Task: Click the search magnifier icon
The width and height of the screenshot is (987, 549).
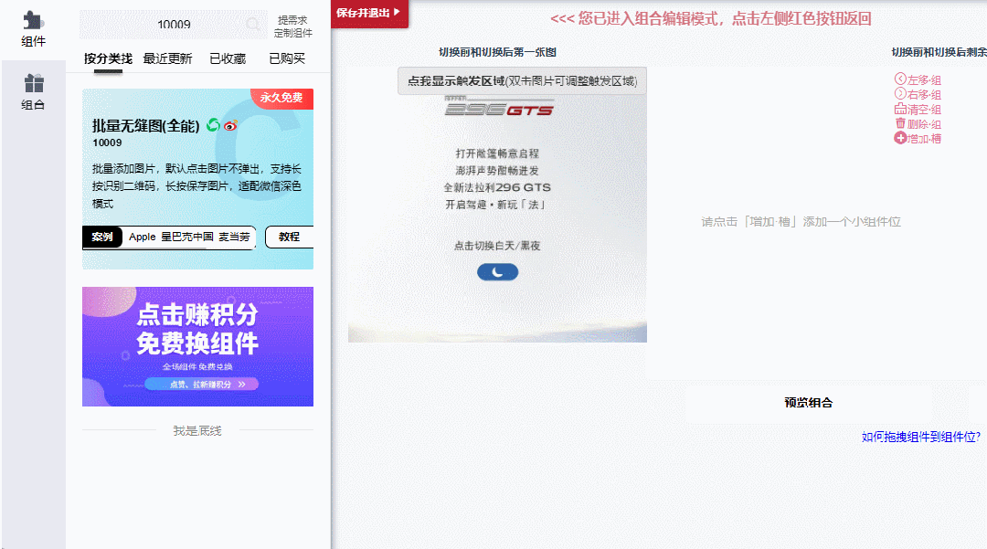Action: click(x=253, y=25)
